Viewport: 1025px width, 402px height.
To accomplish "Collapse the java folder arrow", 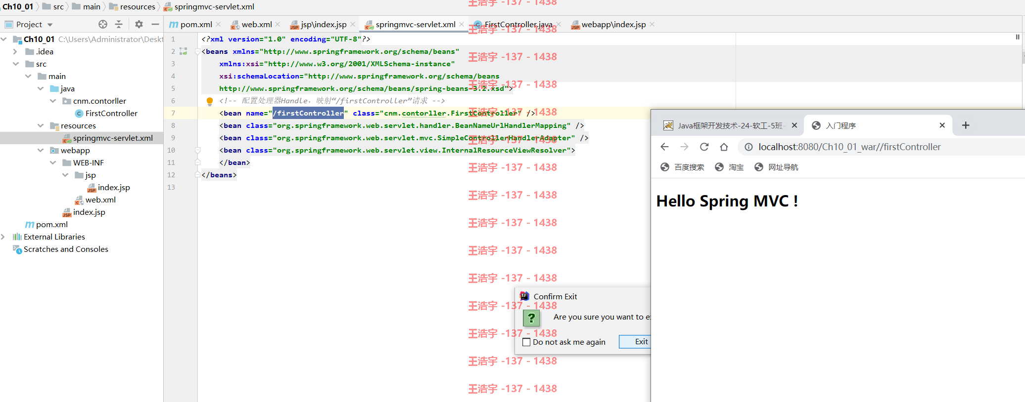I will tap(41, 88).
